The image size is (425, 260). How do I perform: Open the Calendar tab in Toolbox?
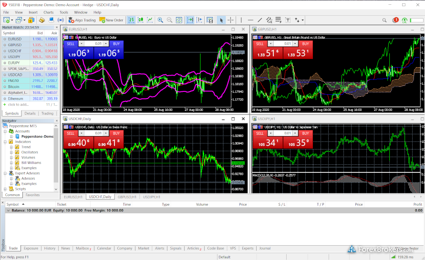104,249
